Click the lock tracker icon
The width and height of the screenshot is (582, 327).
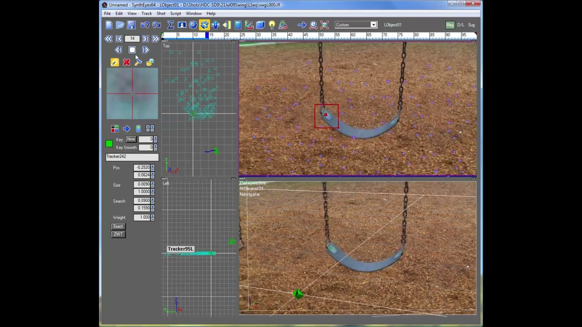[150, 62]
